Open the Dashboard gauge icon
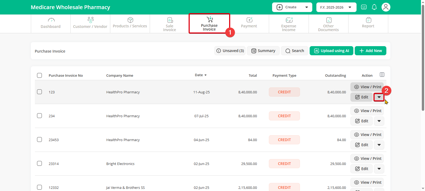This screenshot has width=425, height=191. [51, 20]
